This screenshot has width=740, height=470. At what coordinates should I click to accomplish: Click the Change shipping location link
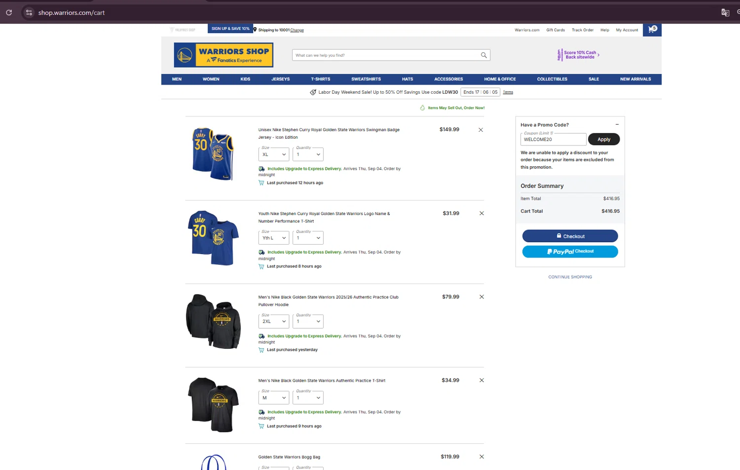pos(297,30)
